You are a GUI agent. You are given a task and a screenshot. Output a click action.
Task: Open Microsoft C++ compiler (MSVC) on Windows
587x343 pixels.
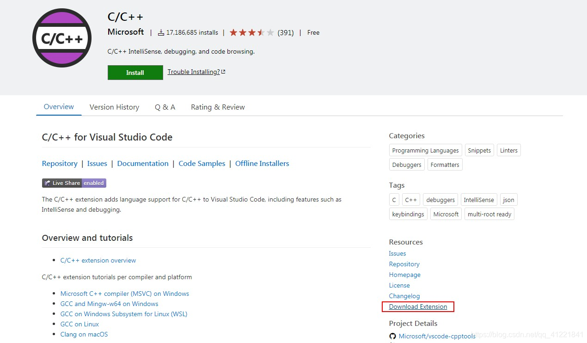tap(125, 294)
